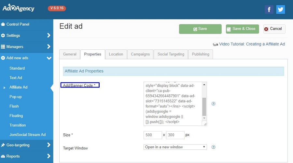293x163 pixels.
Task: Click the AdAgency logo
Action: [18, 8]
